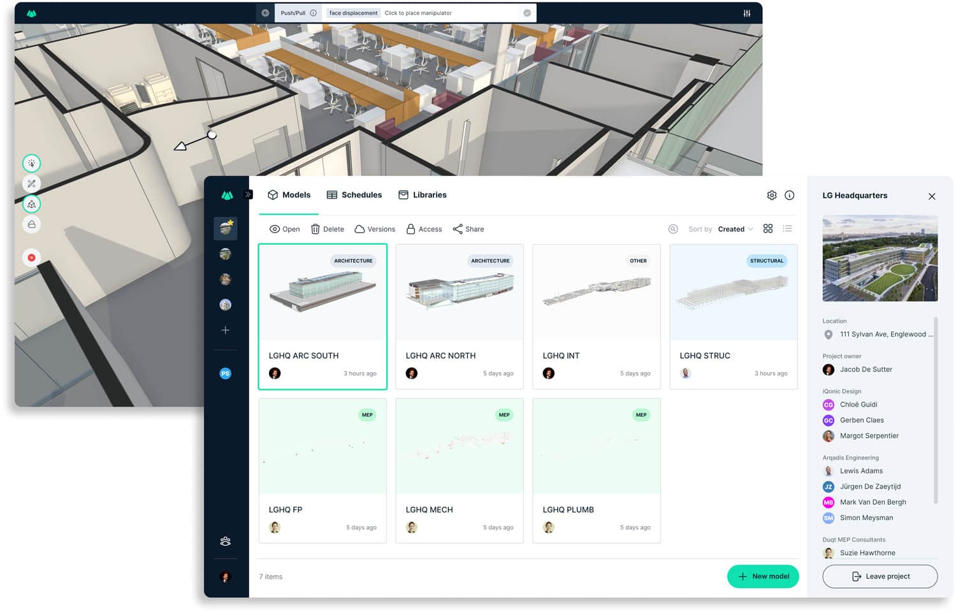Screen dimensions: 956x613
Task: Switch to the Schedules tab
Action: (x=354, y=194)
